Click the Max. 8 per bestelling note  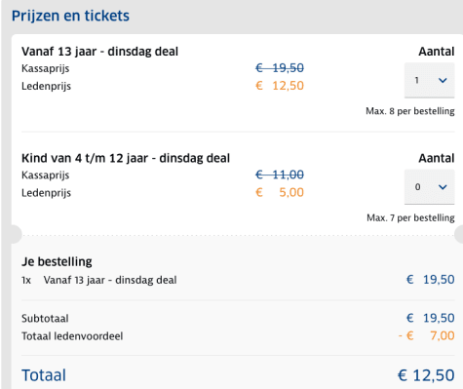tap(410, 111)
